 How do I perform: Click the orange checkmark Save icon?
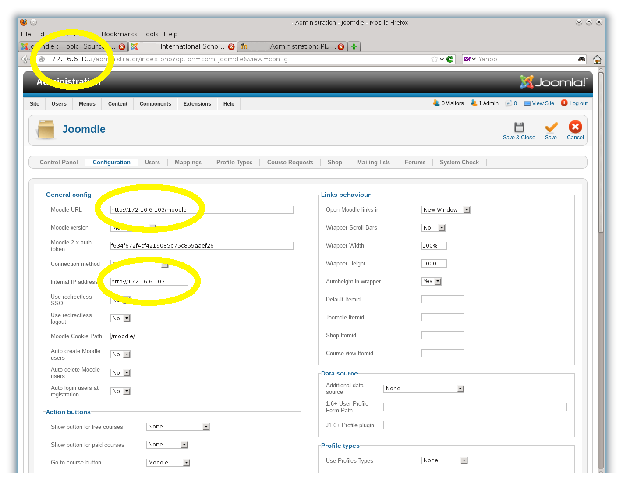pyautogui.click(x=551, y=127)
